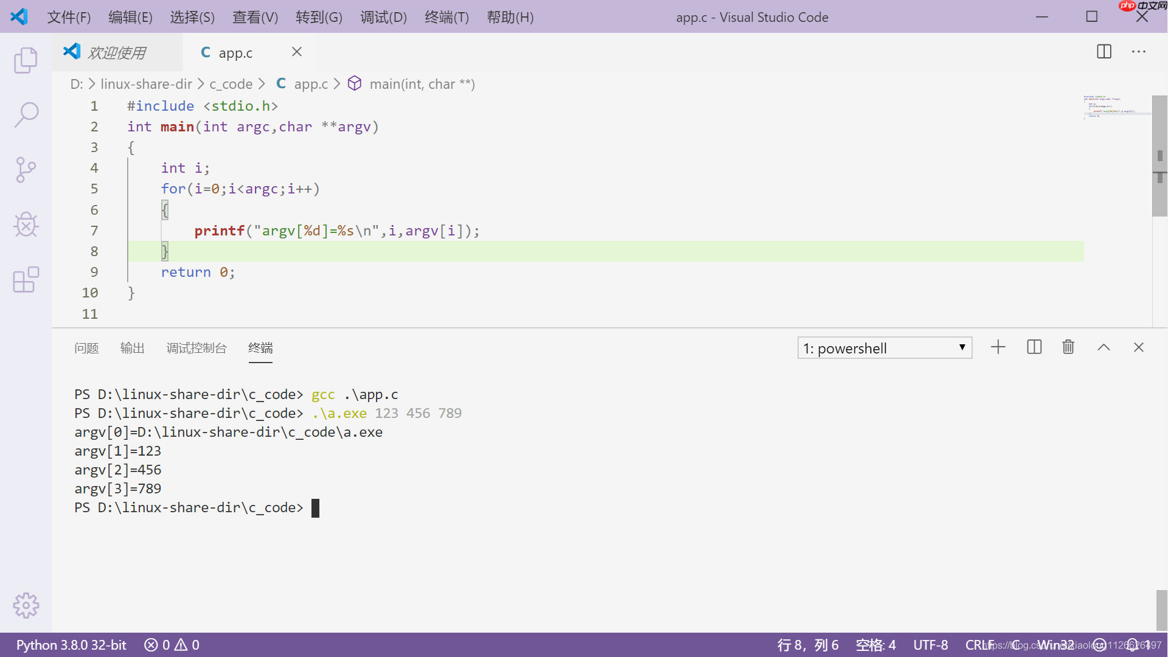This screenshot has width=1168, height=657.
Task: Expand the c_code breadcrumb
Action: (231, 83)
